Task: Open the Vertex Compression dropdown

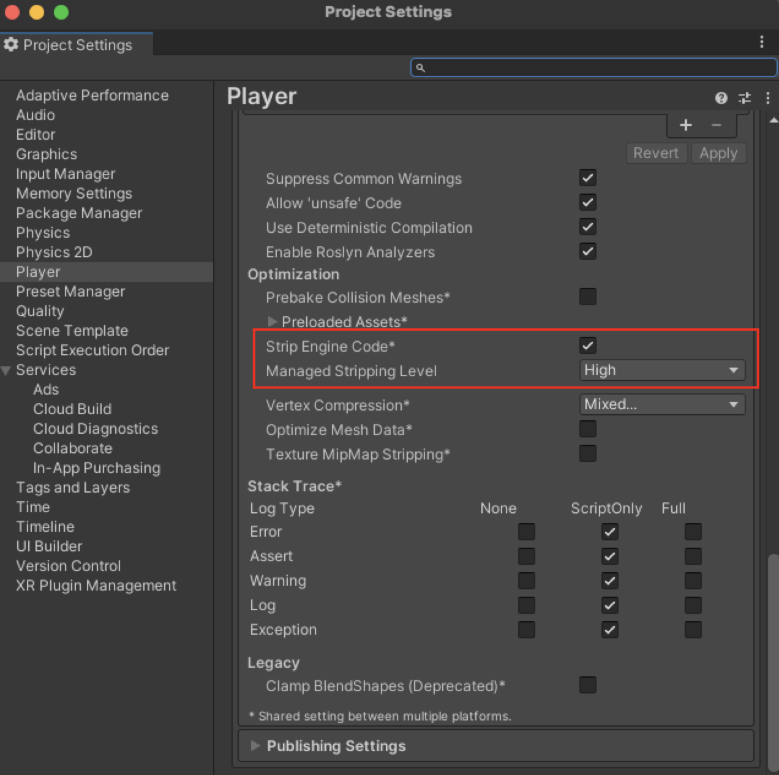Action: click(661, 404)
